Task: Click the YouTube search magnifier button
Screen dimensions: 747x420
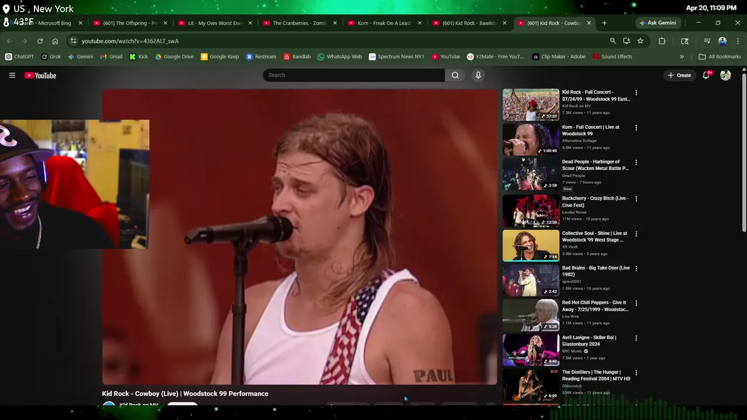Action: (455, 75)
